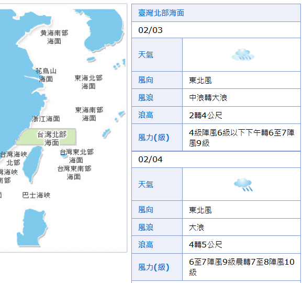303x283 pixels.
Task: Click the 02/03 date row header
Action: click(x=216, y=30)
